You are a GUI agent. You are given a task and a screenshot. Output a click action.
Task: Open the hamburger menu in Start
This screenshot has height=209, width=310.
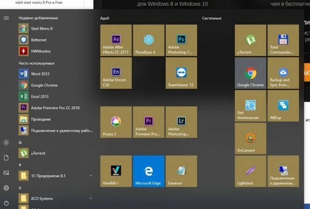pyautogui.click(x=6, y=18)
